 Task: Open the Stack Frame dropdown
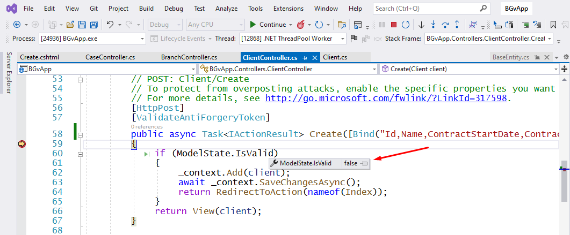pyautogui.click(x=549, y=38)
